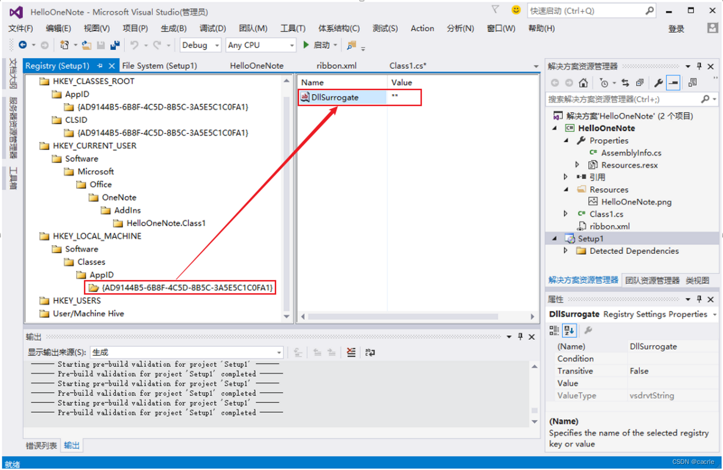This screenshot has height=470, width=723.
Task: Click the pending changes filter icon
Action: pos(604,83)
